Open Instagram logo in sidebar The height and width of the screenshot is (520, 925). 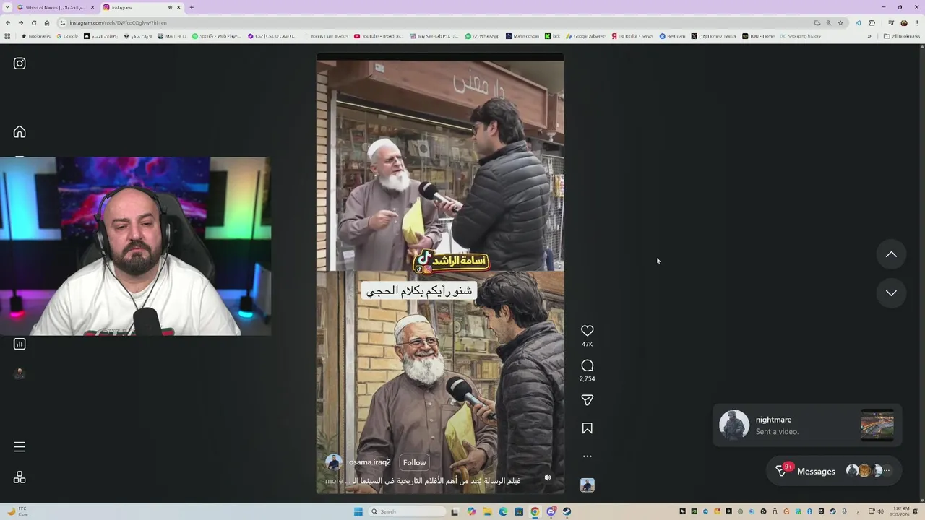pyautogui.click(x=20, y=64)
